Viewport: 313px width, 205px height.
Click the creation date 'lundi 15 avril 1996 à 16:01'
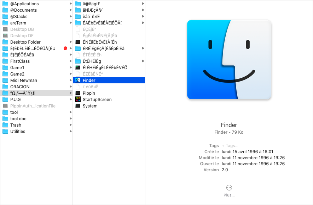pyautogui.click(x=247, y=152)
